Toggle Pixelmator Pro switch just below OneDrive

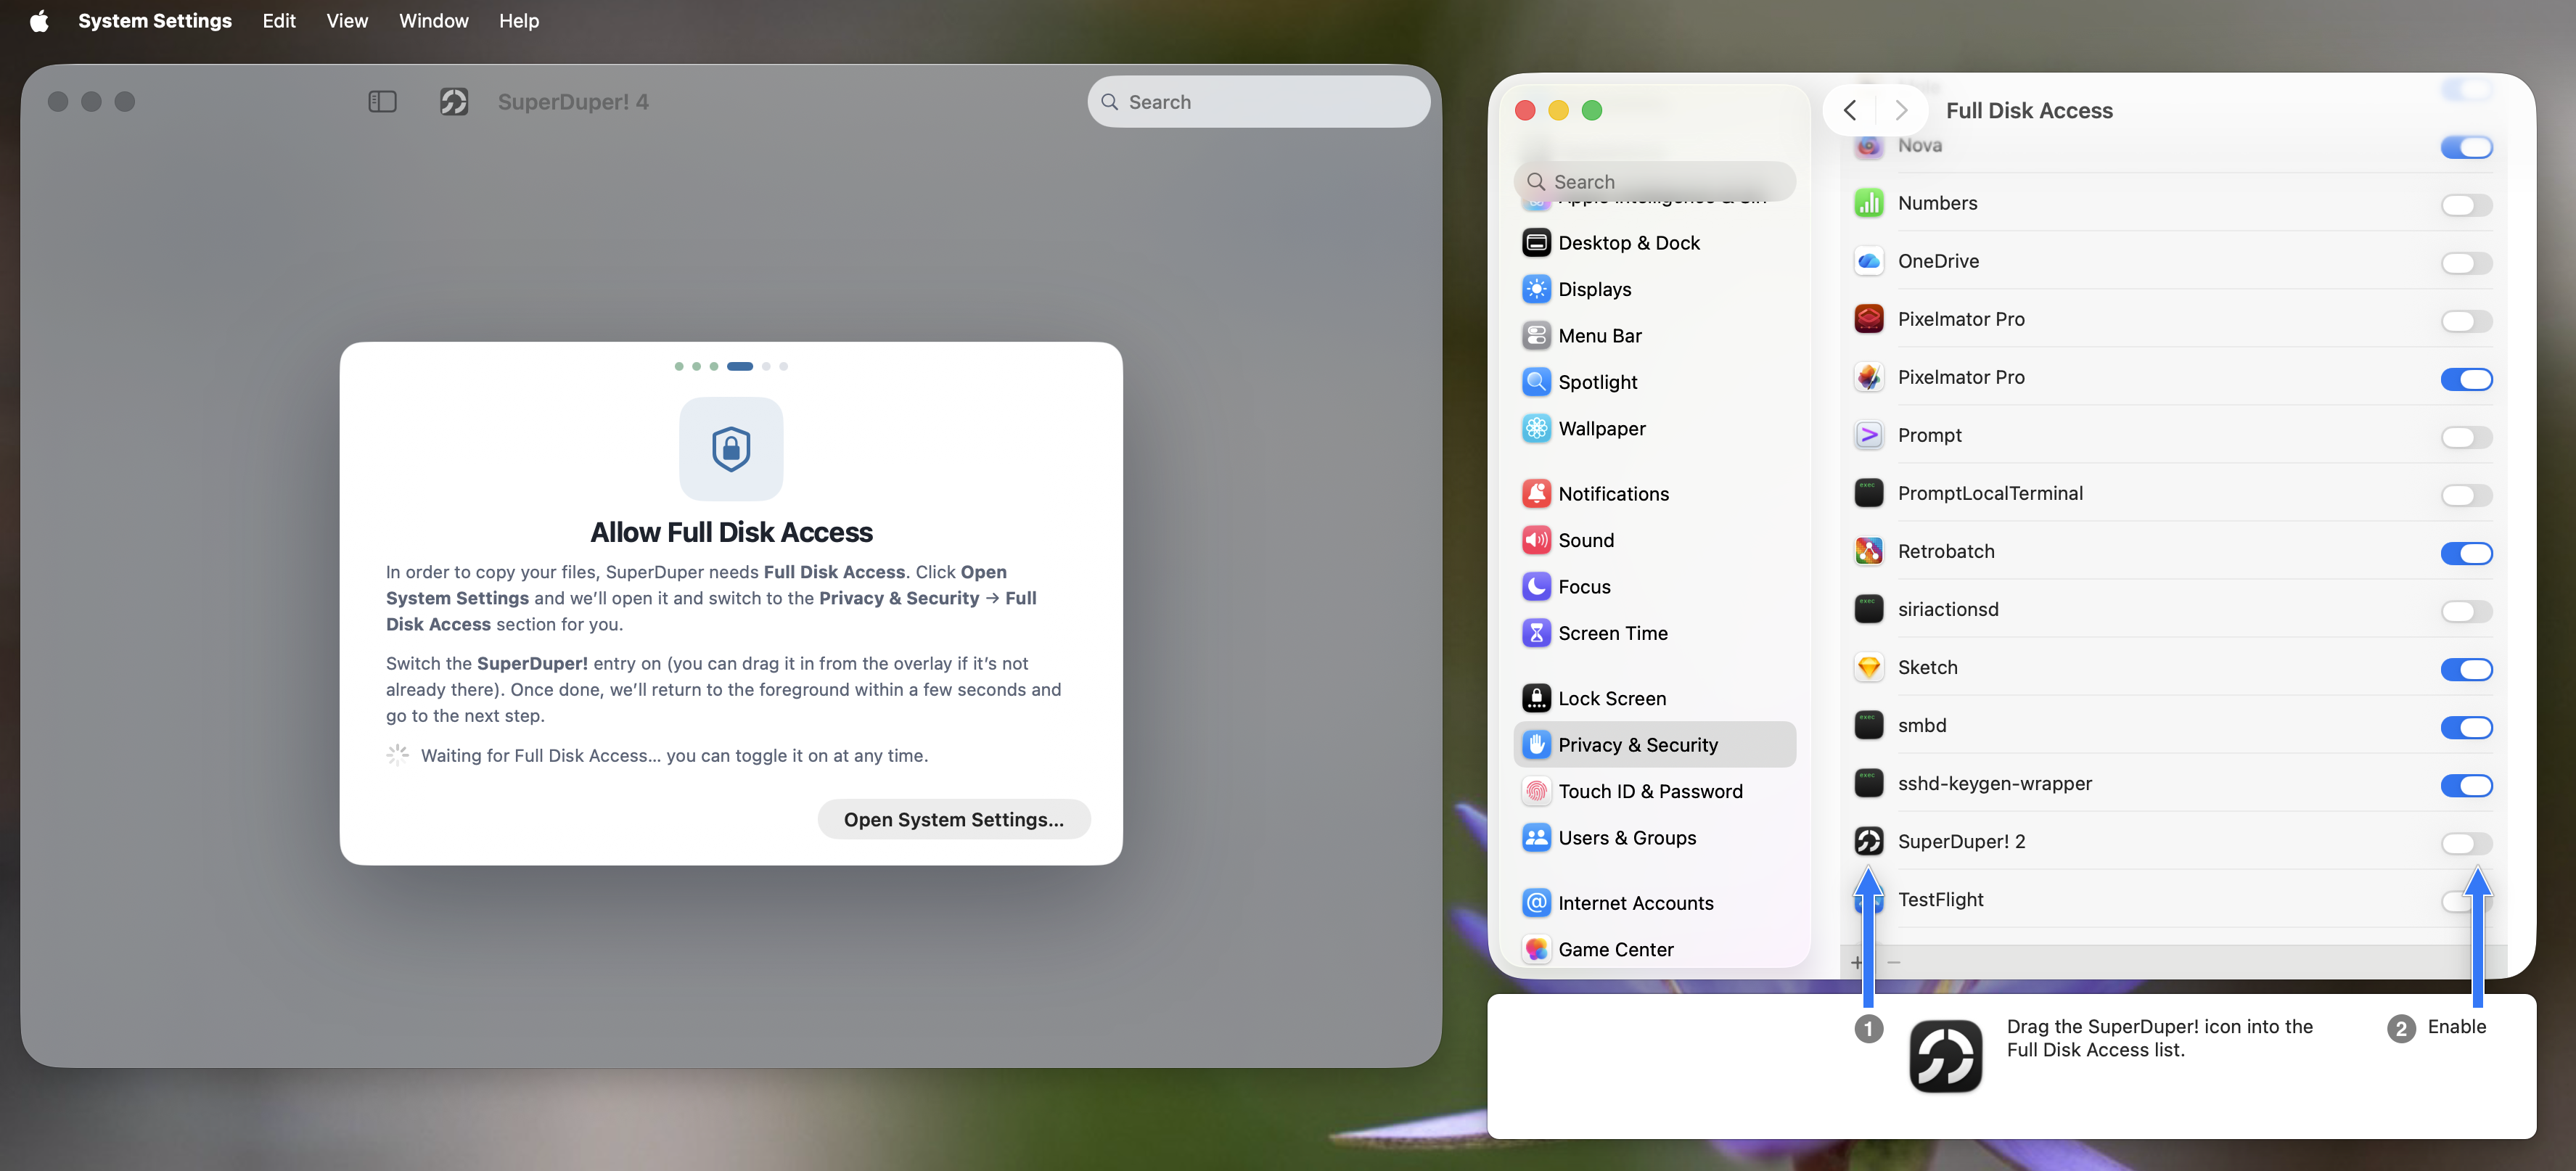[2466, 321]
